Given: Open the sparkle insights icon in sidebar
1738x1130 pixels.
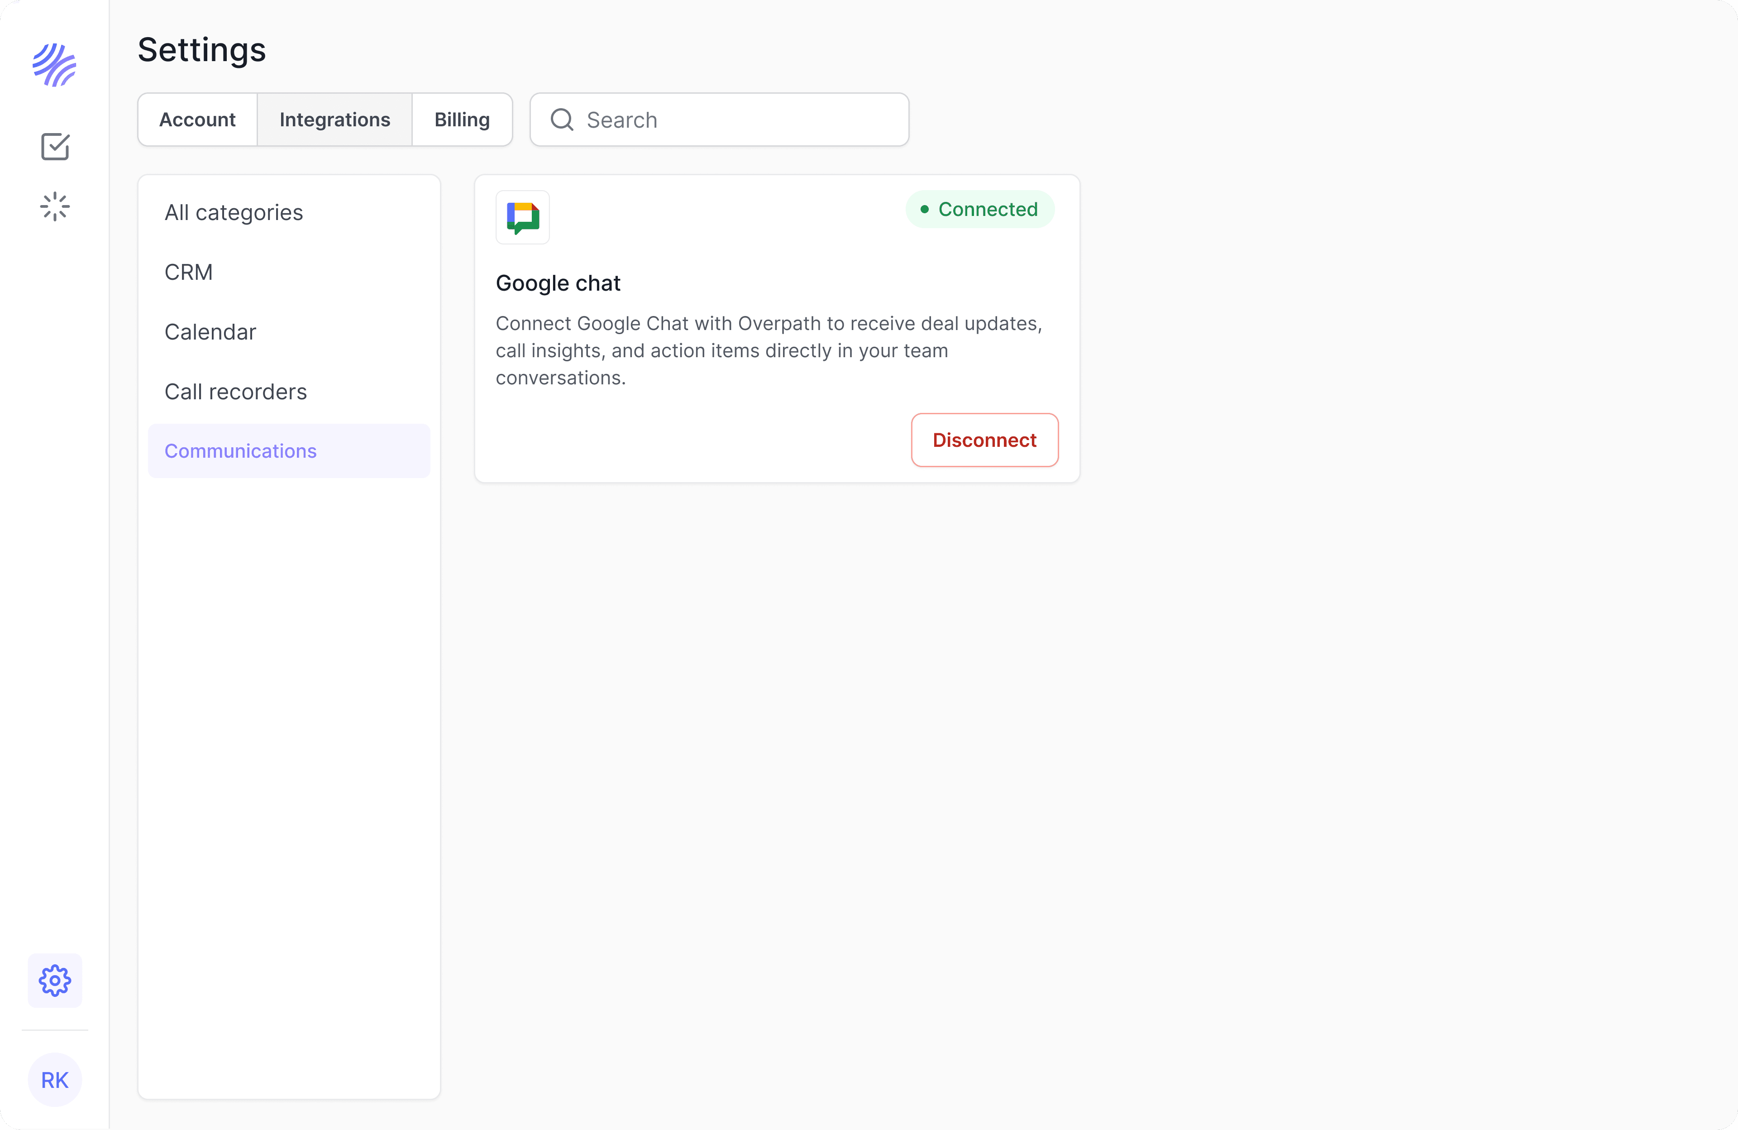Looking at the screenshot, I should [55, 207].
